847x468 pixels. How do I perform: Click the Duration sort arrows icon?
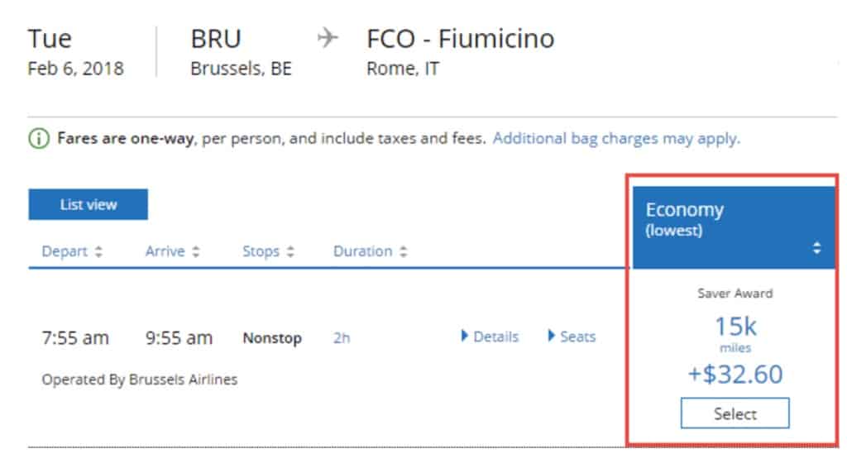tap(403, 251)
